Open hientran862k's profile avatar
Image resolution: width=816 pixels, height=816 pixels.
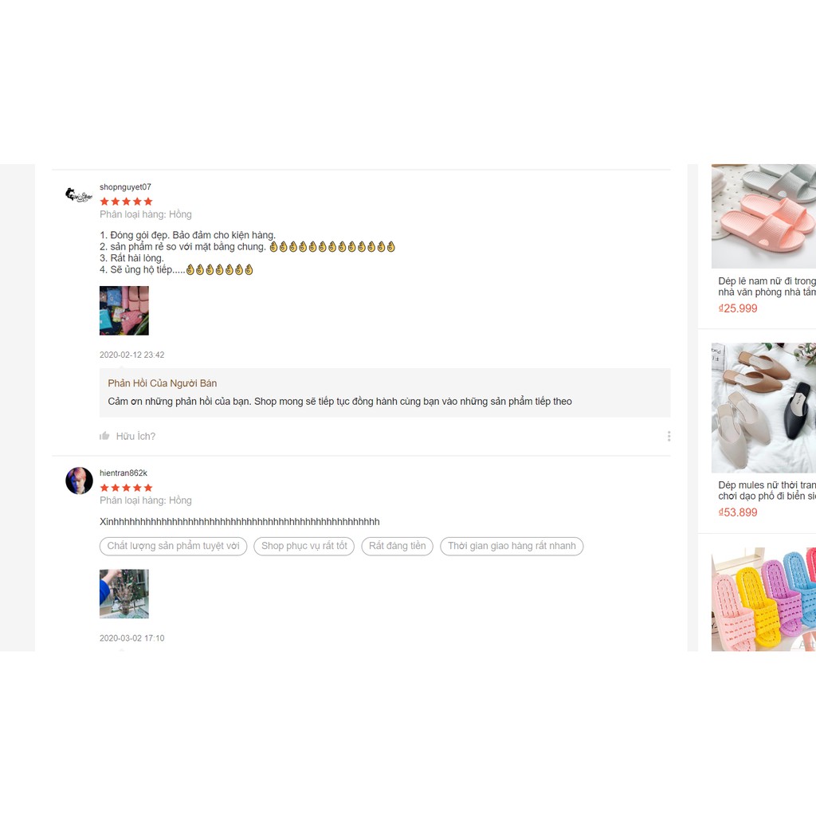pyautogui.click(x=79, y=481)
